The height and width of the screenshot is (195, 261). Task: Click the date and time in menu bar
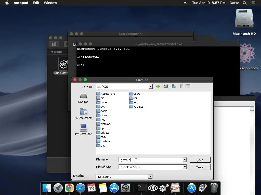click(x=209, y=3)
